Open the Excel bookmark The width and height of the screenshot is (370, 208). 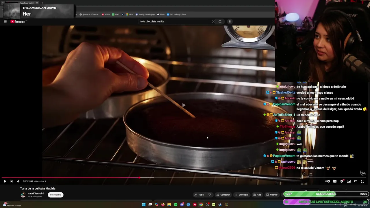[130, 14]
